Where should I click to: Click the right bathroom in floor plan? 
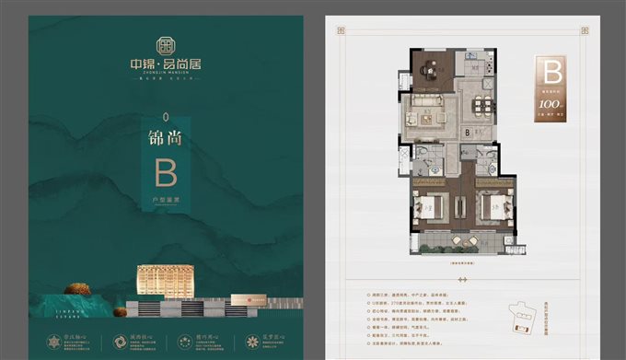(479, 159)
